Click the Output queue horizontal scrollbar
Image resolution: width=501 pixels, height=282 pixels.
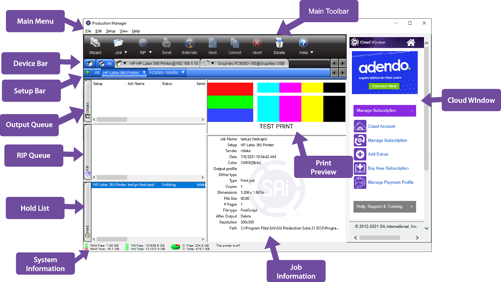pyautogui.click(x=148, y=120)
